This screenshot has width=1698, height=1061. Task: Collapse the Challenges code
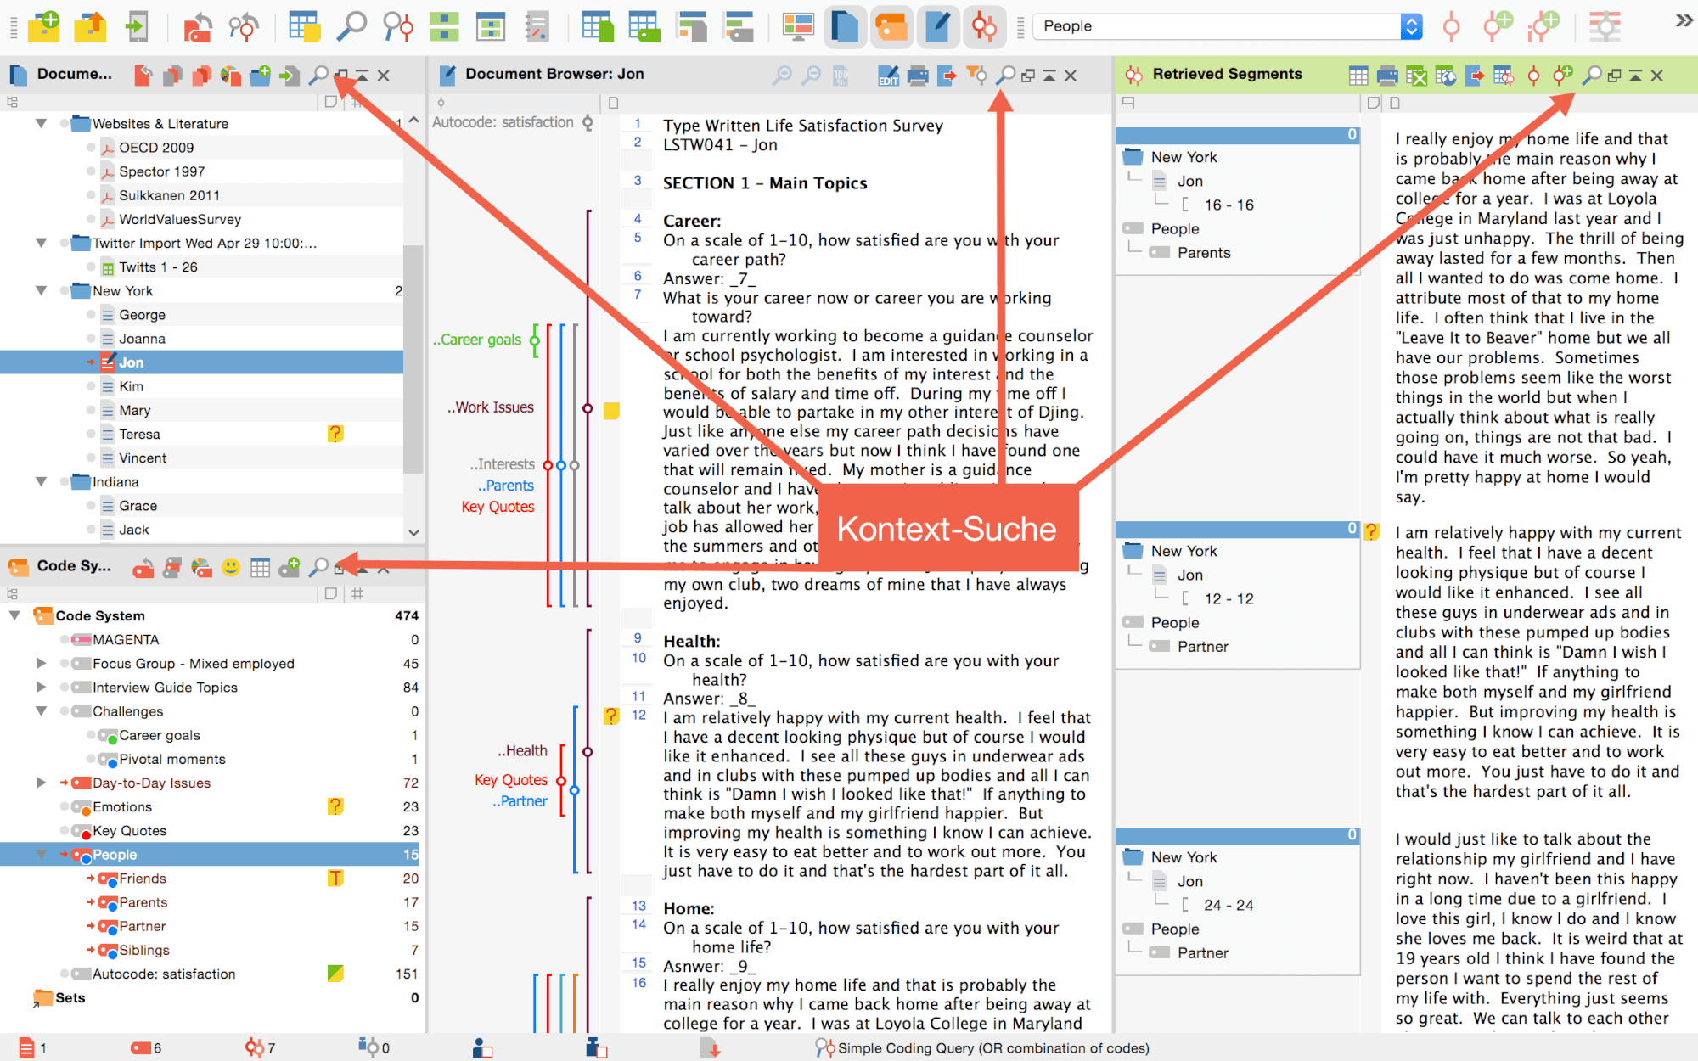coord(41,711)
